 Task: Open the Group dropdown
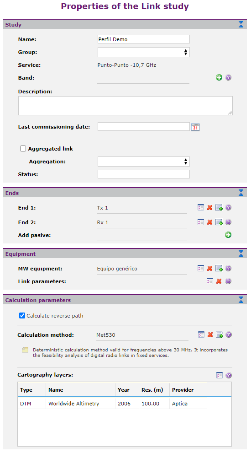coord(143,52)
